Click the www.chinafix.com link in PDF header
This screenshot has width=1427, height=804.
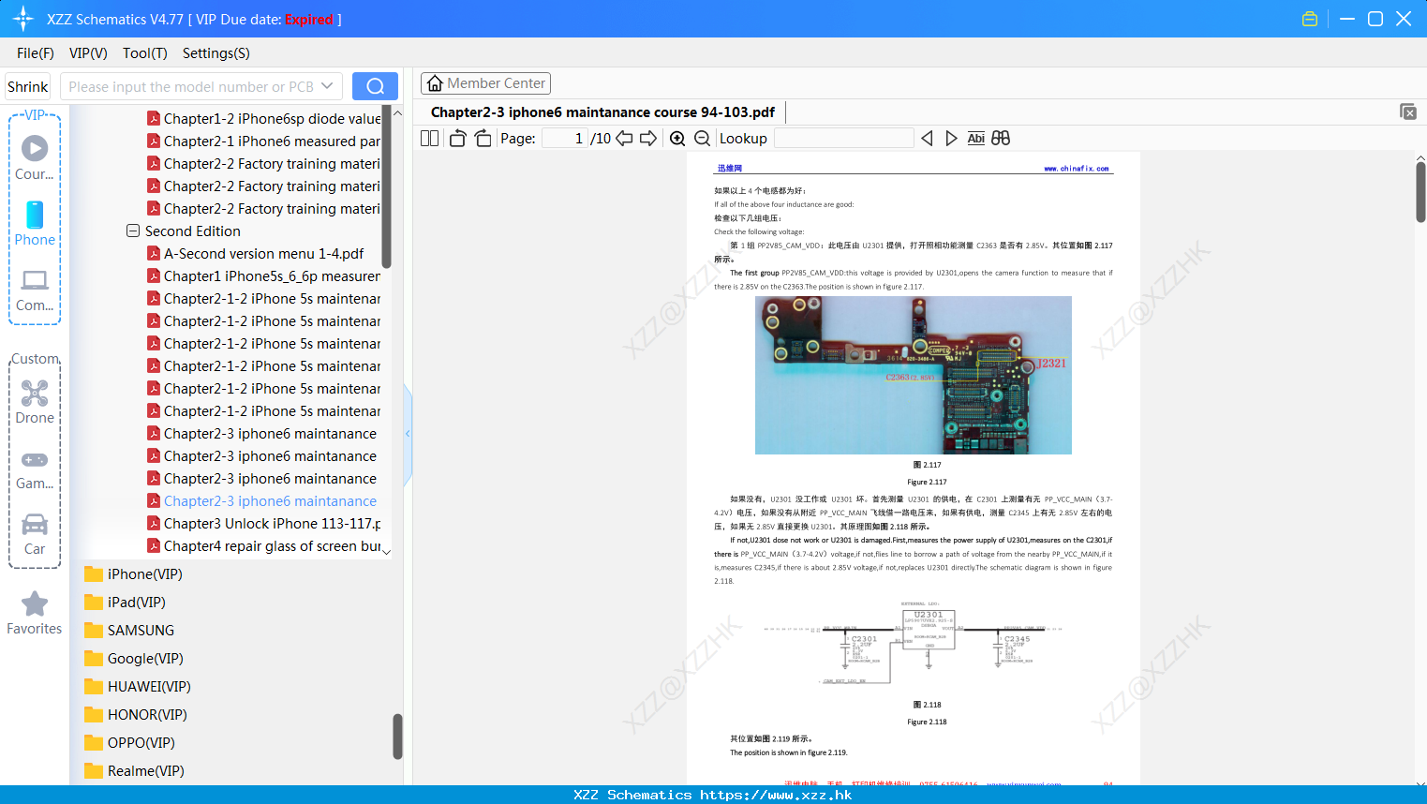click(x=1077, y=169)
